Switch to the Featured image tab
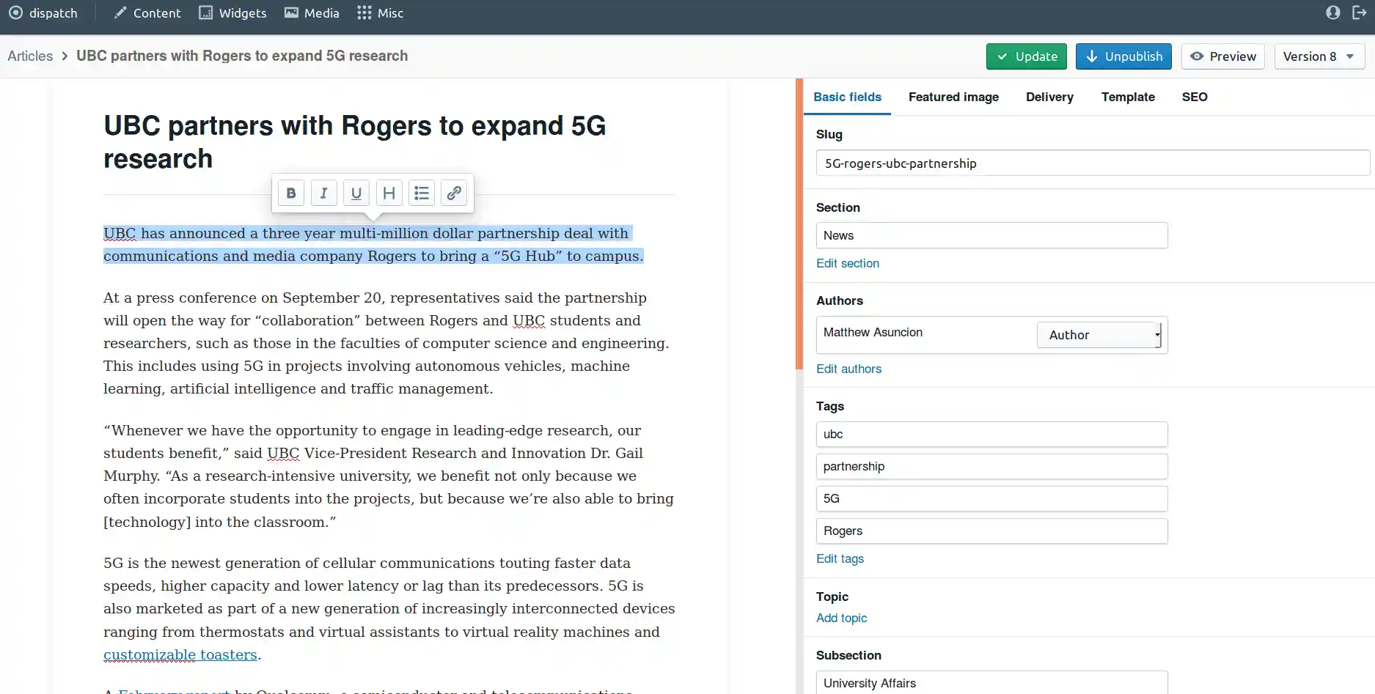This screenshot has height=694, width=1375. 953,97
